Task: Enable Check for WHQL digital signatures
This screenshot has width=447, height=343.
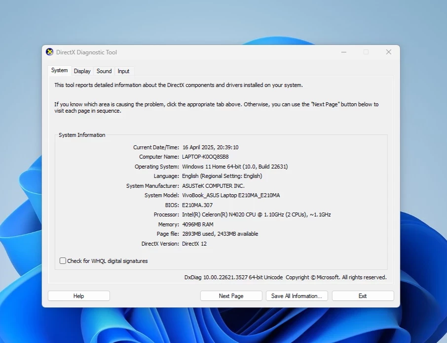Action: 63,261
